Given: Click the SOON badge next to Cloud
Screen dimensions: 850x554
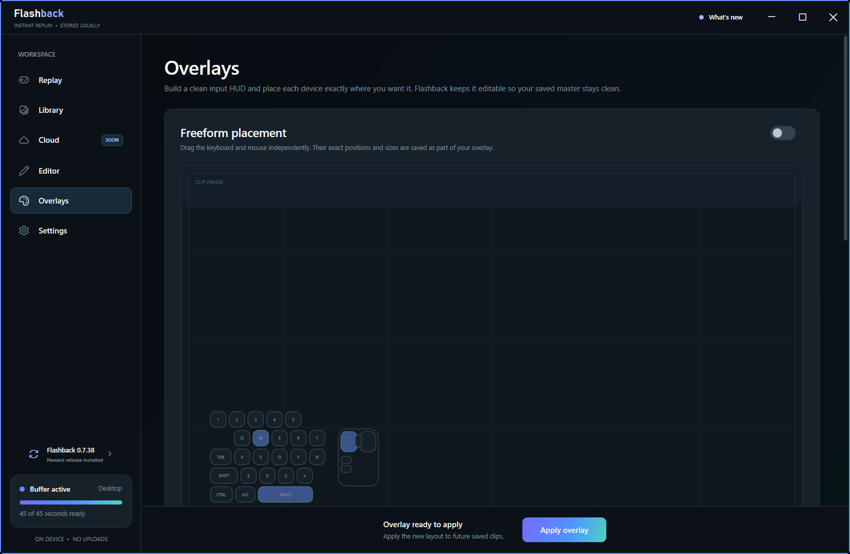Looking at the screenshot, I should pyautogui.click(x=112, y=140).
